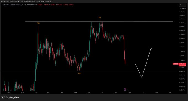188x101 pixels.
Task: Select the 1D interval in chart legend
Action: (25, 5)
